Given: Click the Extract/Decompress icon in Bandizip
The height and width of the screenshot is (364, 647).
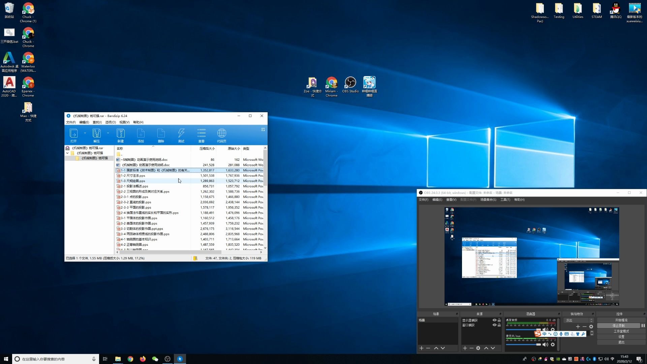Looking at the screenshot, I should [96, 135].
